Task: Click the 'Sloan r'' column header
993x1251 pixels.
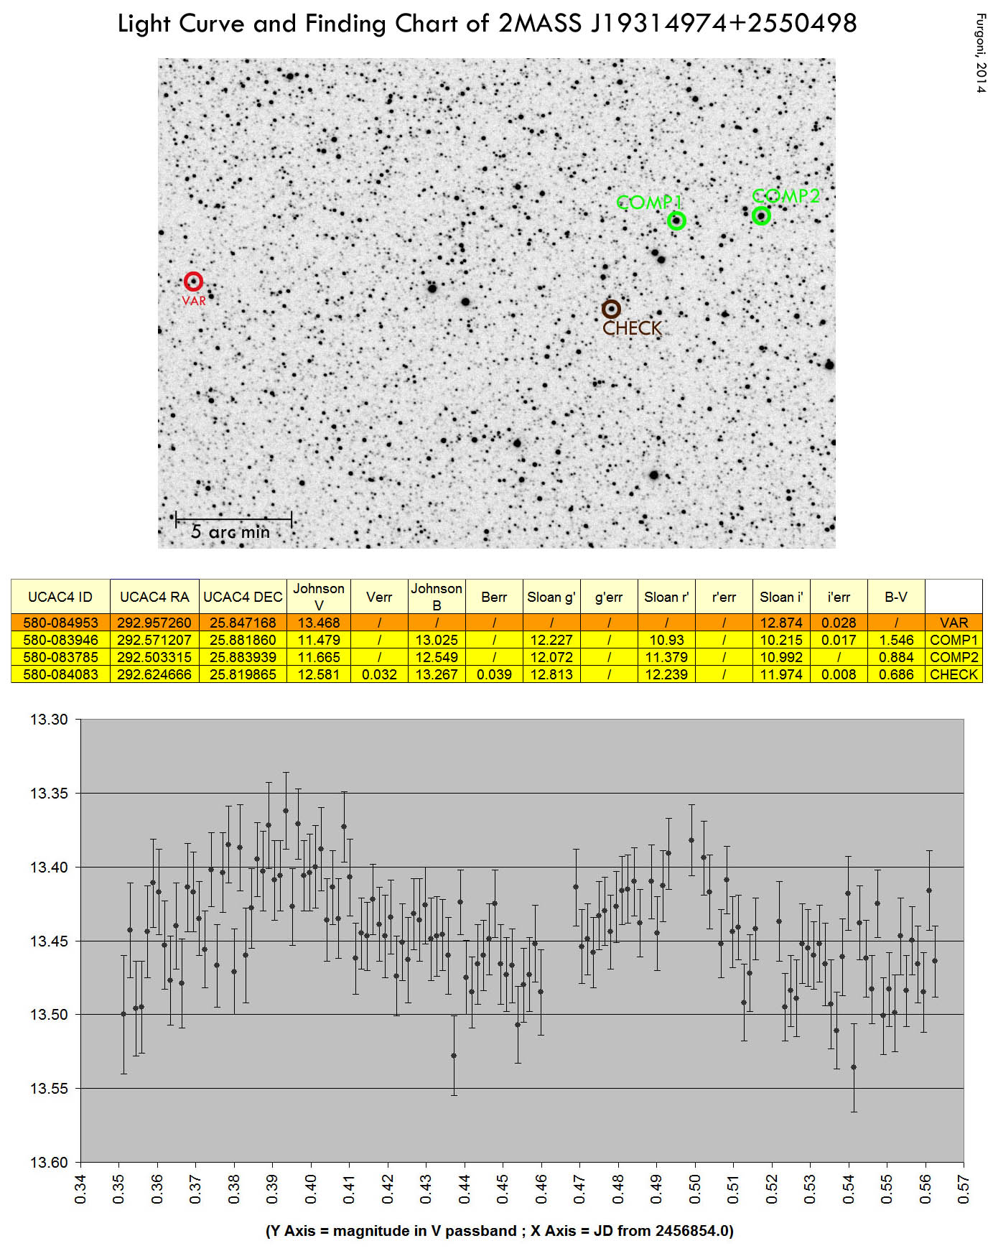Action: pyautogui.click(x=666, y=597)
